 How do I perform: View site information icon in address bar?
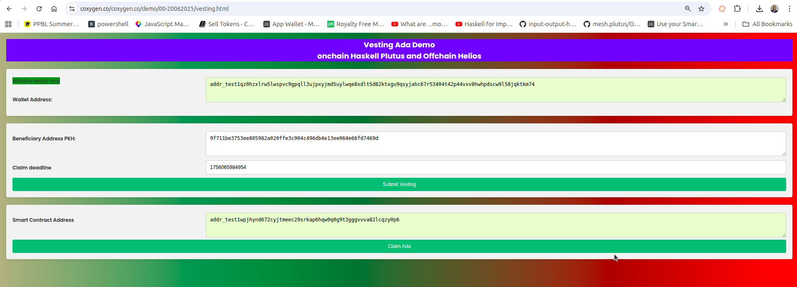(72, 9)
